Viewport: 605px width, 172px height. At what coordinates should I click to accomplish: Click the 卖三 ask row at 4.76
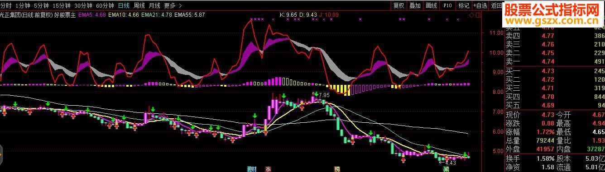(555, 44)
